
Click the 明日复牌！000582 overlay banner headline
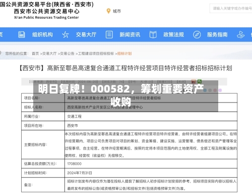tap(121, 95)
